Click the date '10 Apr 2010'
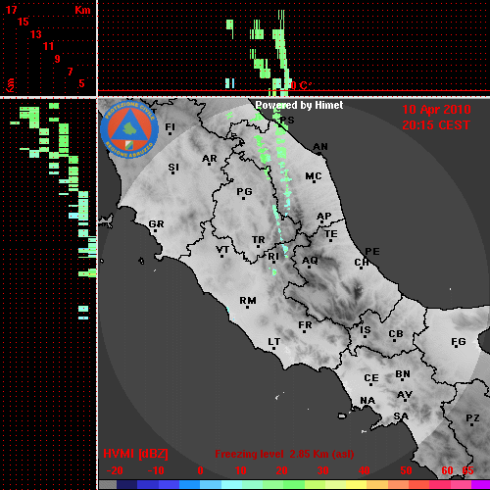Viewport: 490px width, 490px height. 436,110
